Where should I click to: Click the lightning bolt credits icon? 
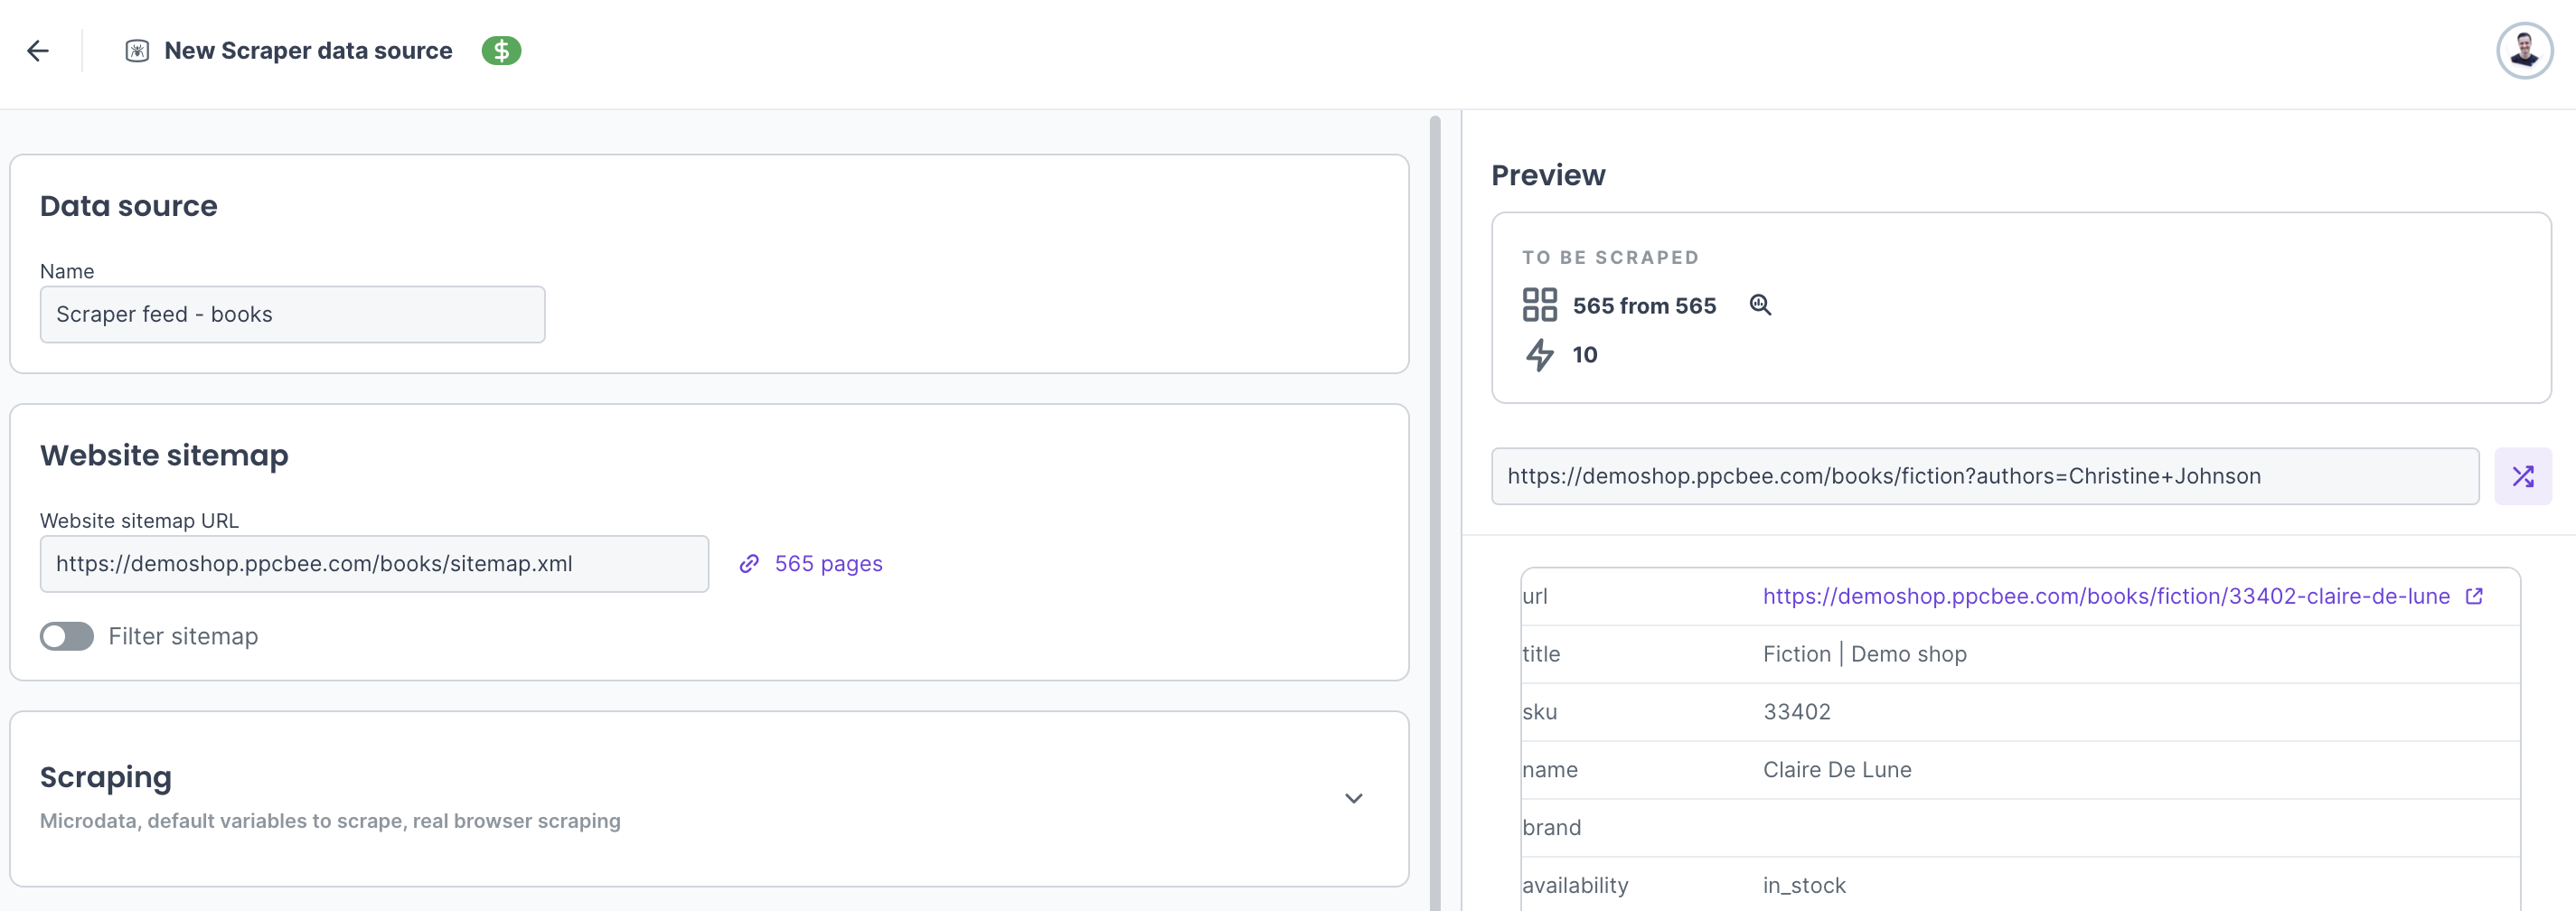tap(1539, 355)
